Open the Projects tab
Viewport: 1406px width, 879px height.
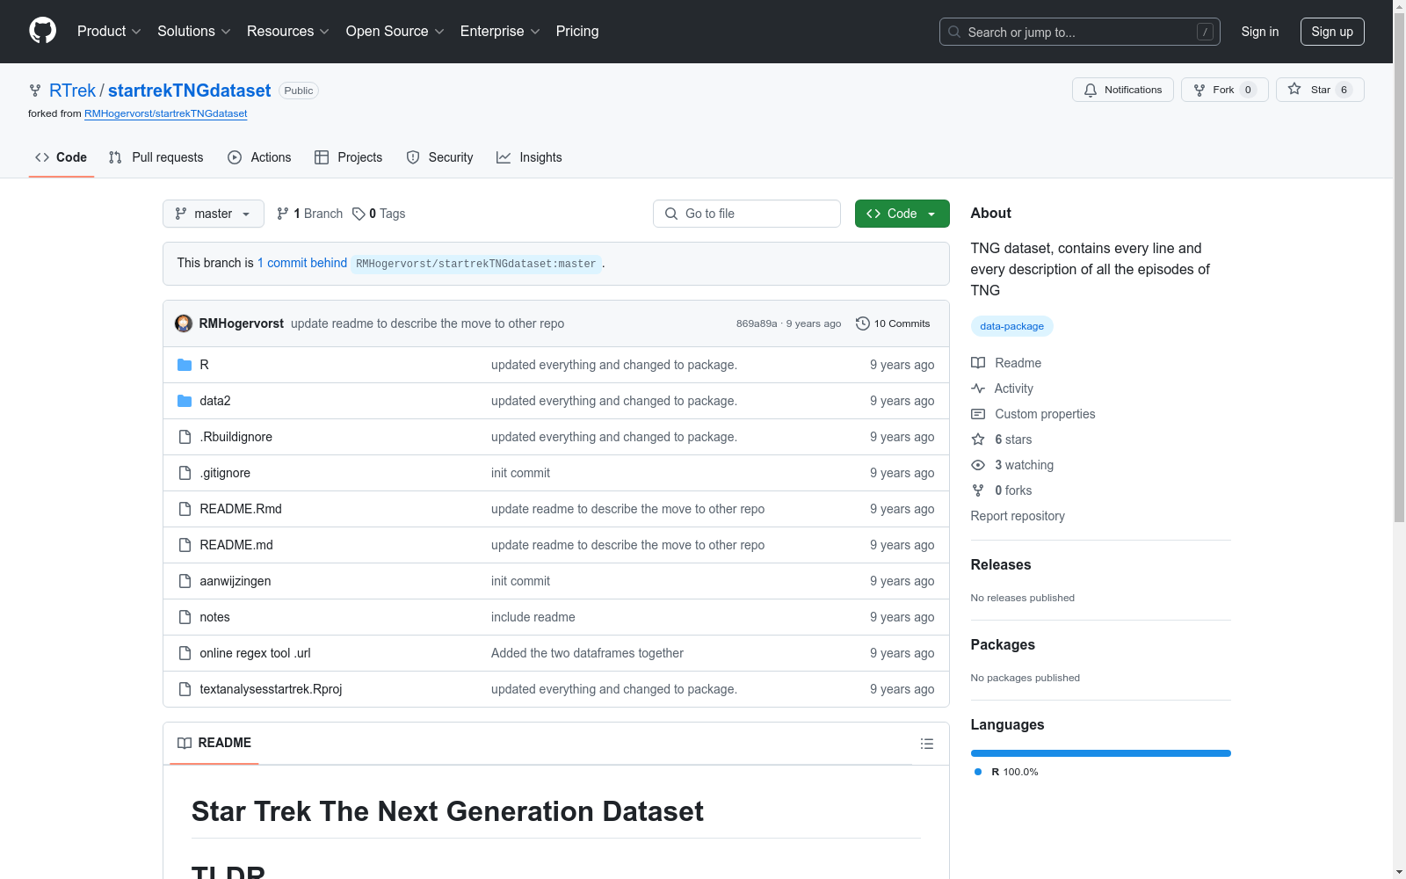coord(349,157)
